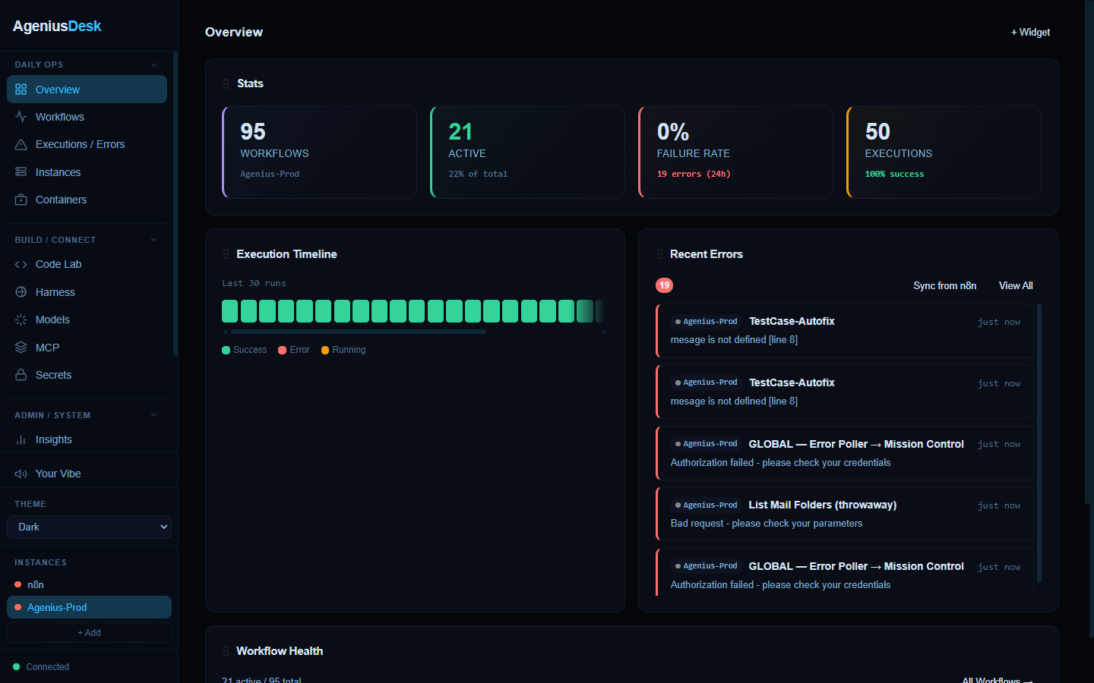The image size is (1094, 683).
Task: Open the Code Lab page
Action: click(x=87, y=264)
